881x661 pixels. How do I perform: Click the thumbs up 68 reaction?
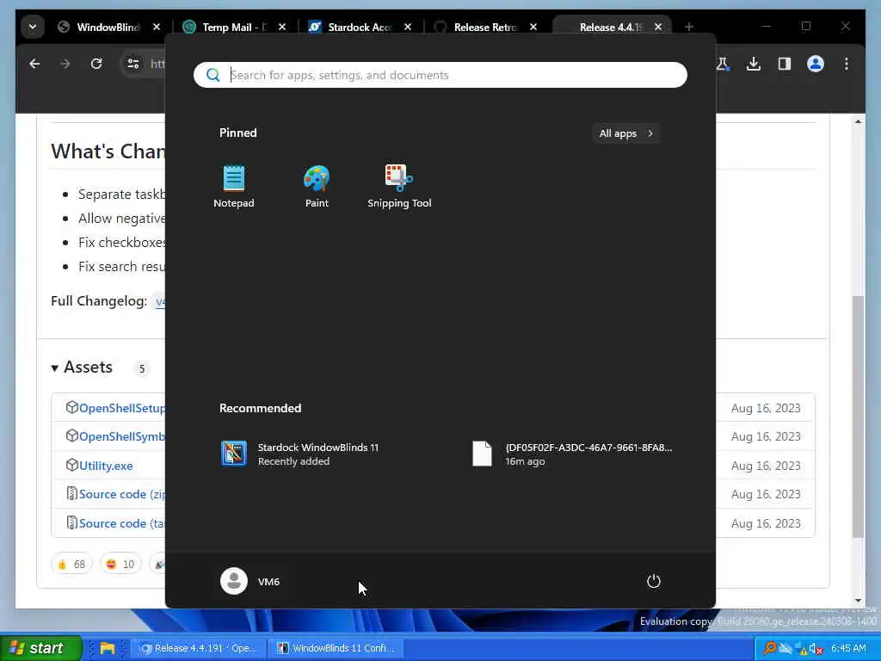(71, 564)
